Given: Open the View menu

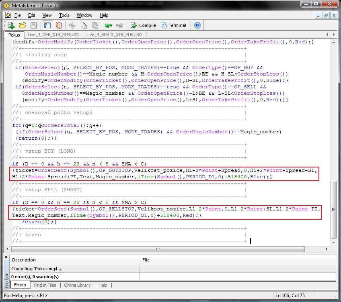Looking at the screenshot, I should (47, 15).
